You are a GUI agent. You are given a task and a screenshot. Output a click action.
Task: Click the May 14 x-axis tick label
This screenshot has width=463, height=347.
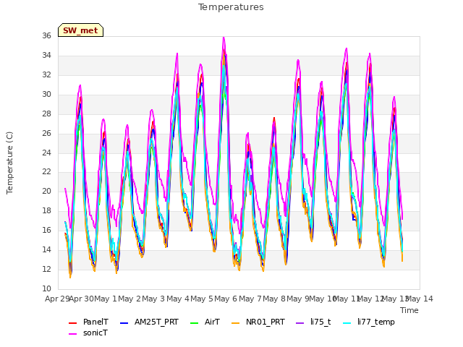(420, 299)
